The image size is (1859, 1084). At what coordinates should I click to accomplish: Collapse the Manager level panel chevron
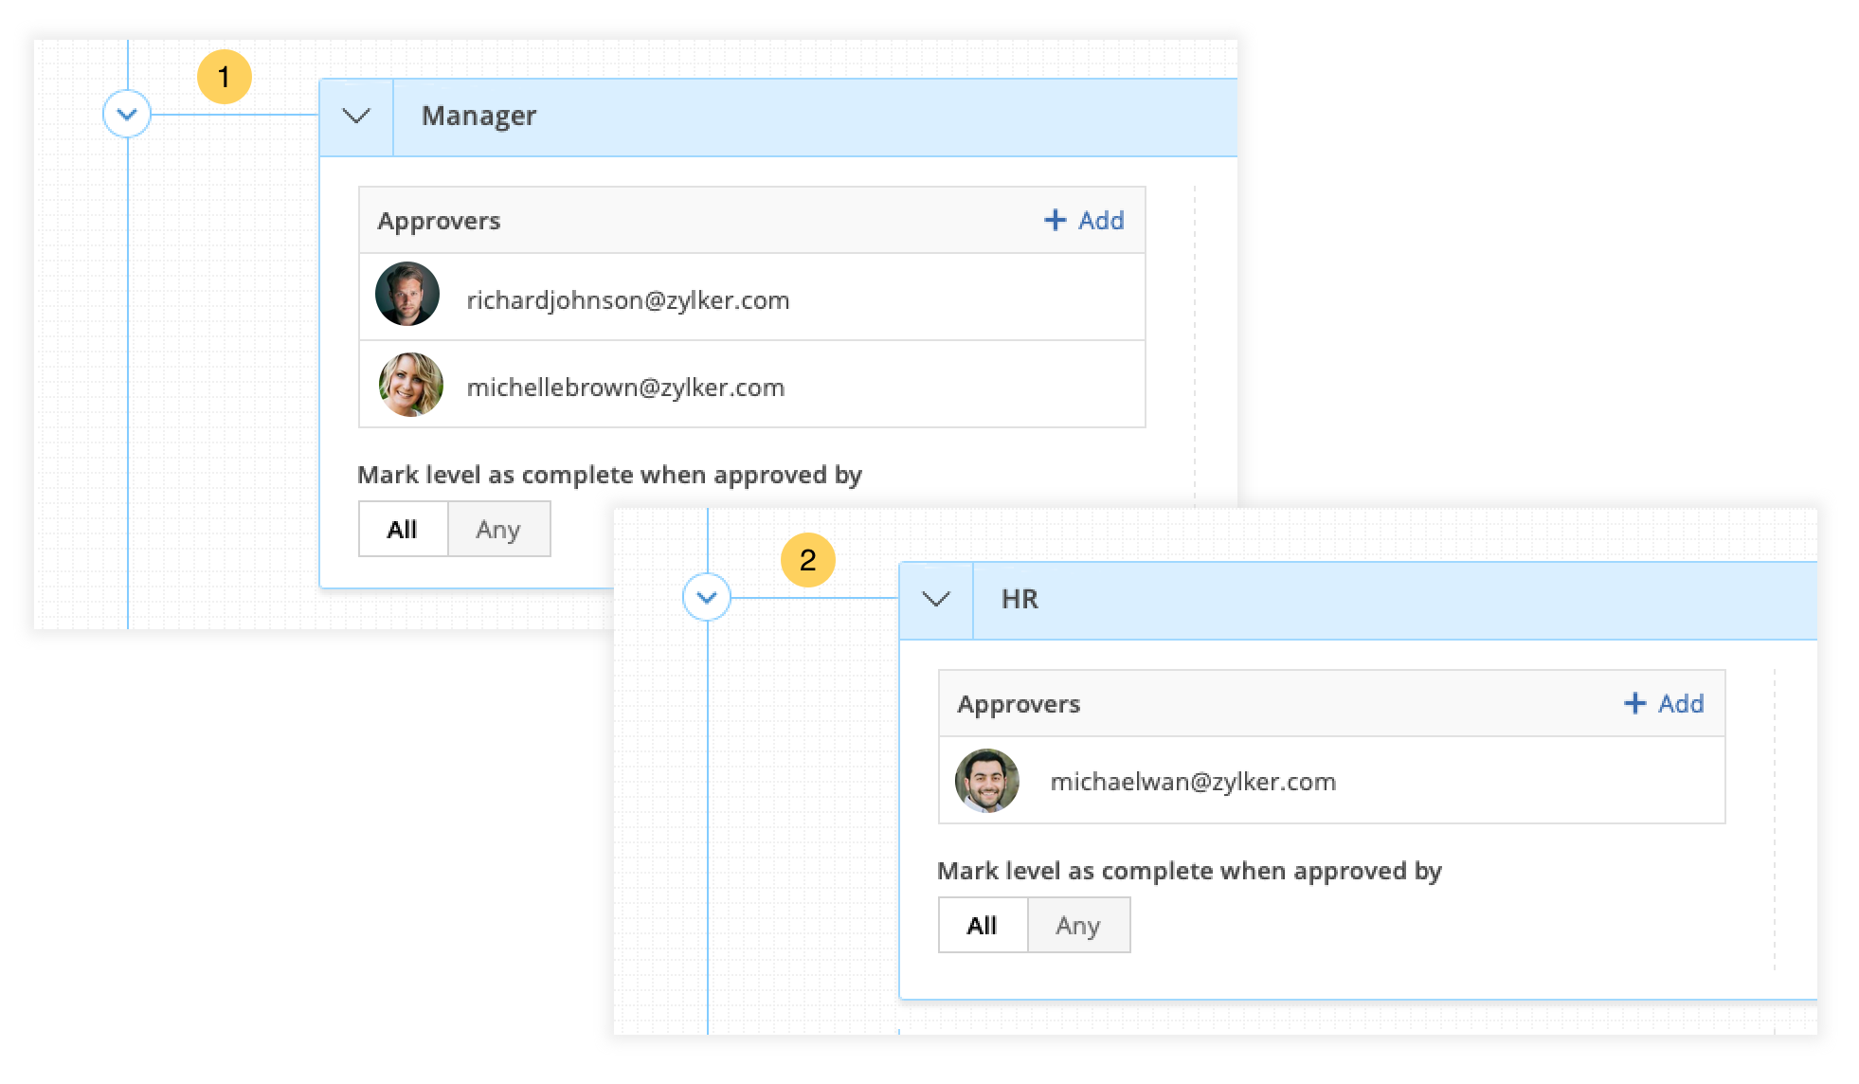coord(356,117)
